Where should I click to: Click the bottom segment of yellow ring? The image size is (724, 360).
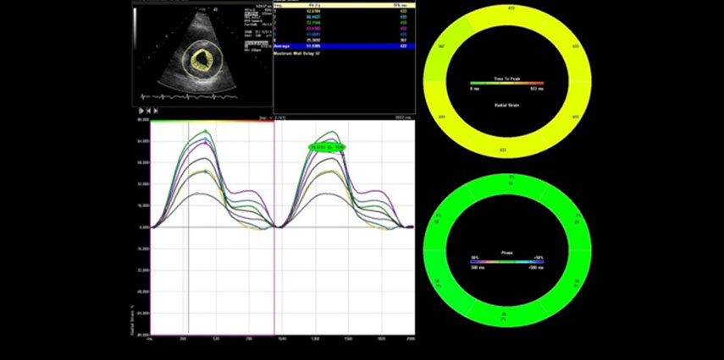[x=506, y=150]
